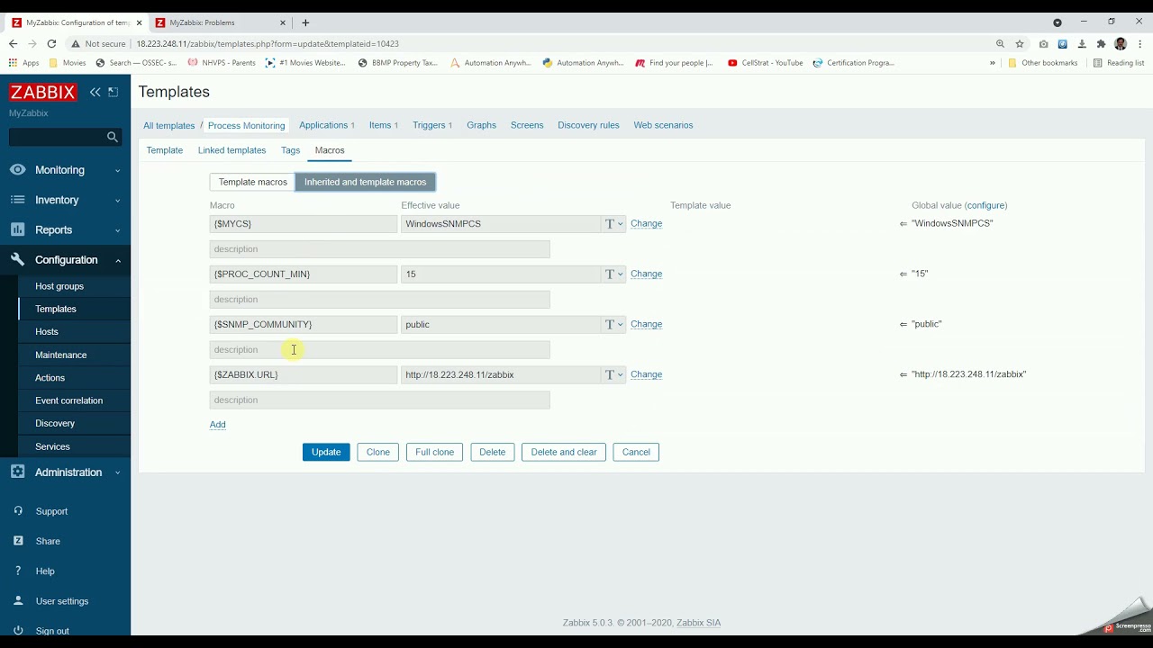Image resolution: width=1153 pixels, height=648 pixels.
Task: Open value type dropdown for {$SNMP_COMMUNITY}
Action: pos(613,324)
